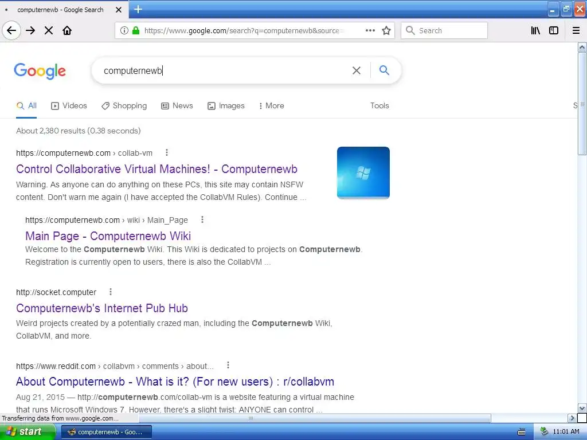This screenshot has height=440, width=587.
Task: Stop page loading with the X button
Action: (x=49, y=30)
